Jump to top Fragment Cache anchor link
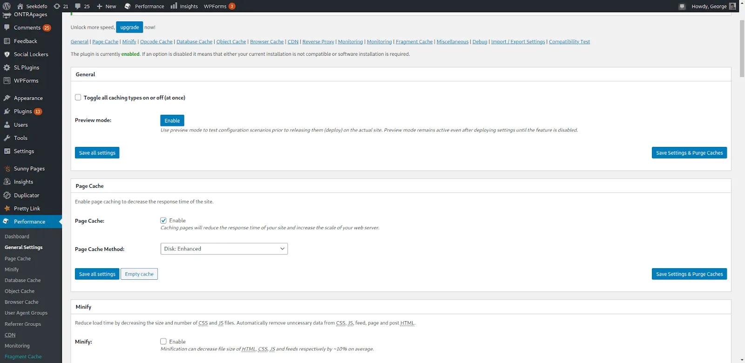 click(x=414, y=42)
